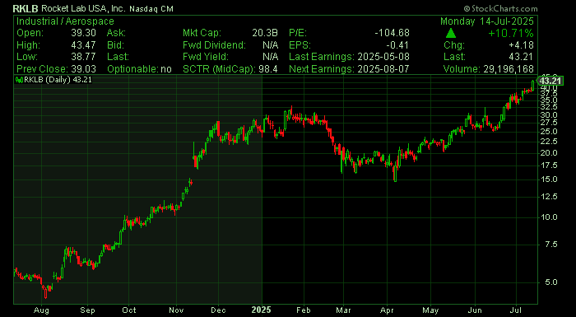Image resolution: width=576 pixels, height=317 pixels.
Task: Click the Apr label on time axis
Action: point(387,310)
